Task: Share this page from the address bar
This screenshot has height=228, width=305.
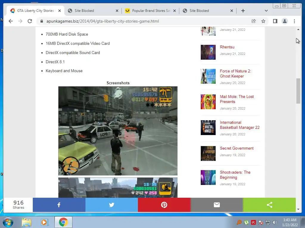Action: pyautogui.click(x=254, y=21)
